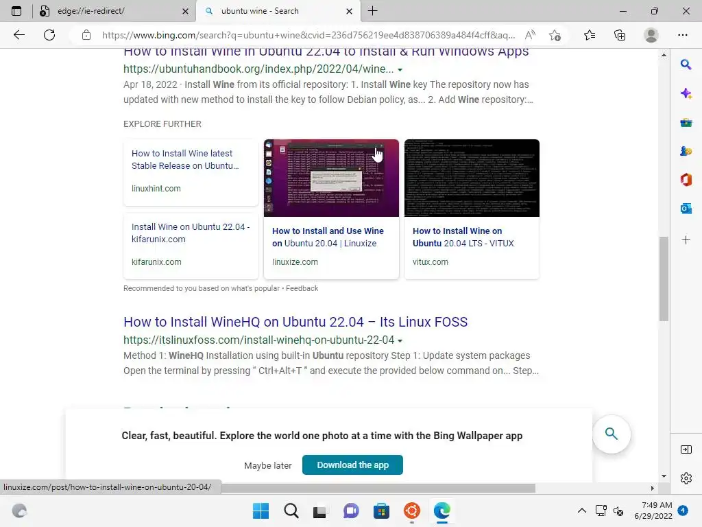Click the vertical page scrollbar thumb
The width and height of the screenshot is (702, 527).
664,279
